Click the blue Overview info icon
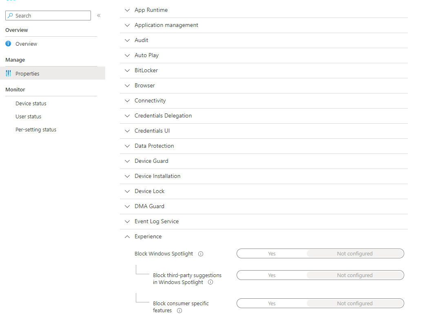434x322 pixels. [x=8, y=44]
